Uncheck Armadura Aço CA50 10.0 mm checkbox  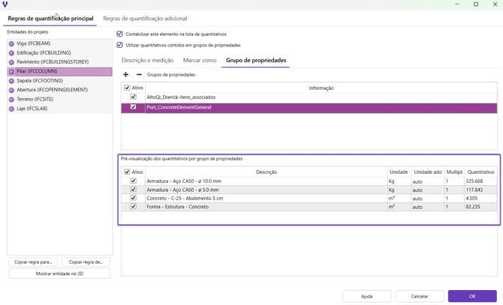(133, 181)
